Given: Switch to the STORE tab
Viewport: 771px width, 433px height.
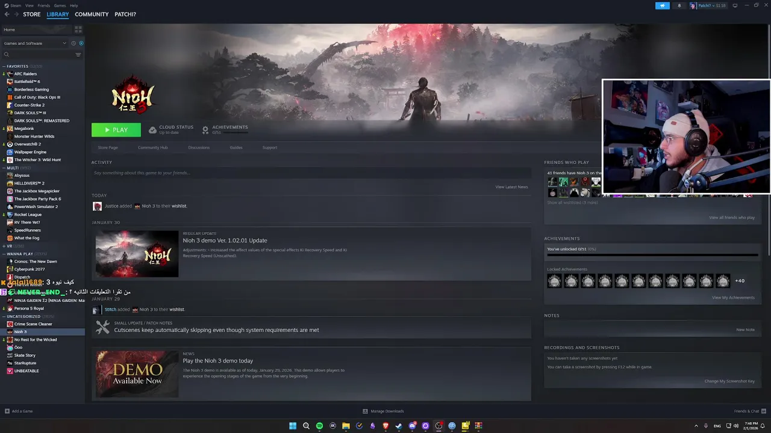Looking at the screenshot, I should click(32, 14).
